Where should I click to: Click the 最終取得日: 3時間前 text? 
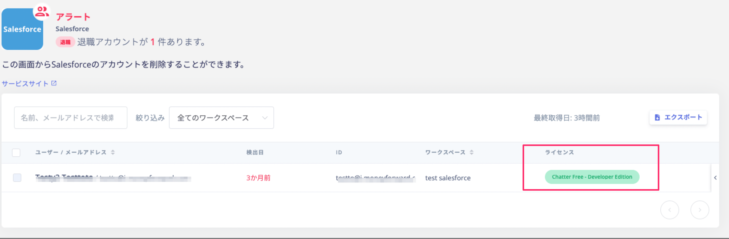[567, 118]
